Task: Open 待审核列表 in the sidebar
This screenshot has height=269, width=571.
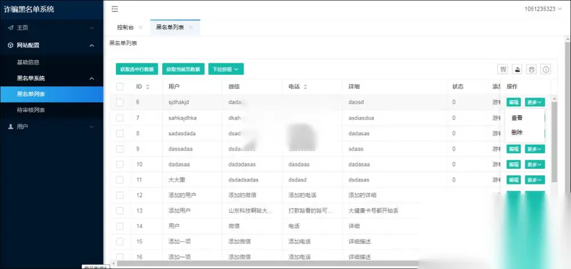Action: [31, 110]
